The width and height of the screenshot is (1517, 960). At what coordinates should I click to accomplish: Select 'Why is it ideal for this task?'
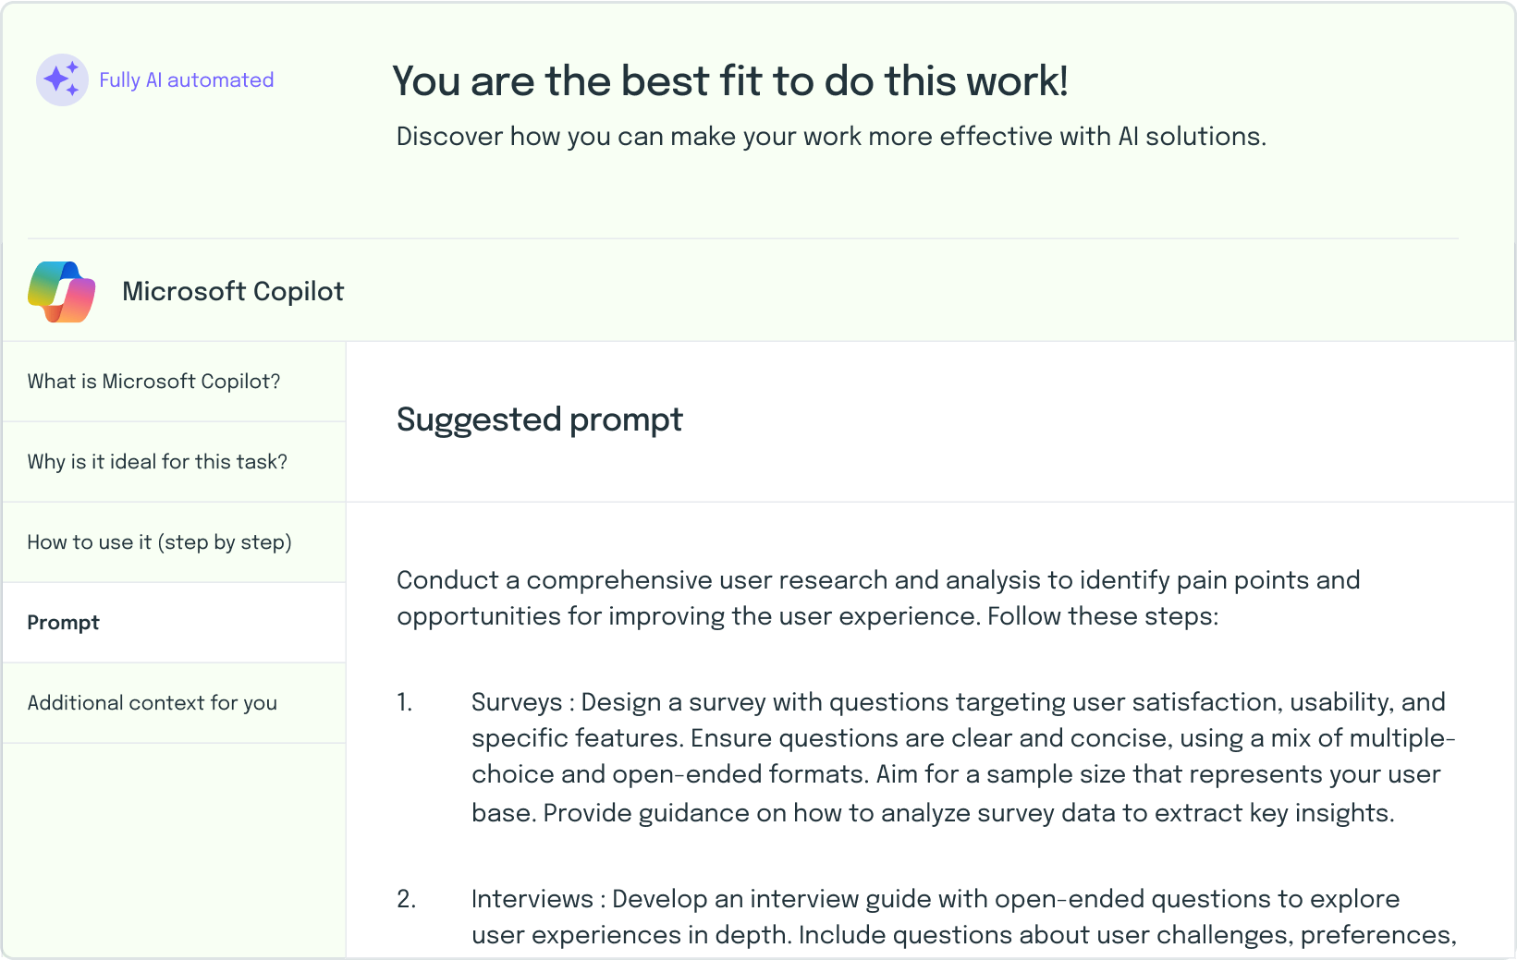174,462
